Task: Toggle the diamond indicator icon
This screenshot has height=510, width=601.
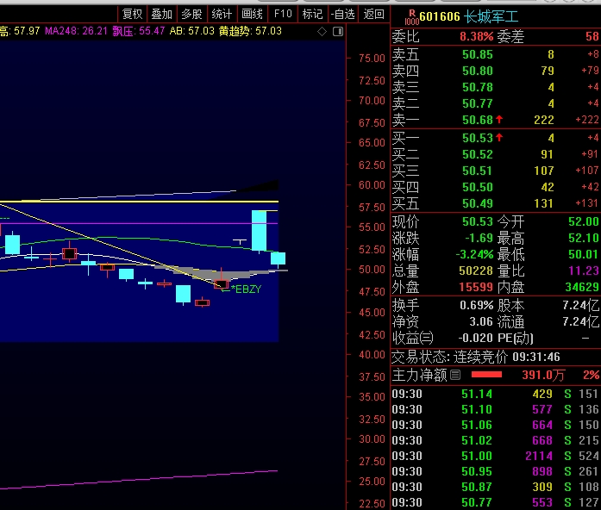Action: [x=322, y=31]
